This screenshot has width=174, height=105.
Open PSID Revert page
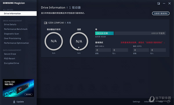[10, 58]
